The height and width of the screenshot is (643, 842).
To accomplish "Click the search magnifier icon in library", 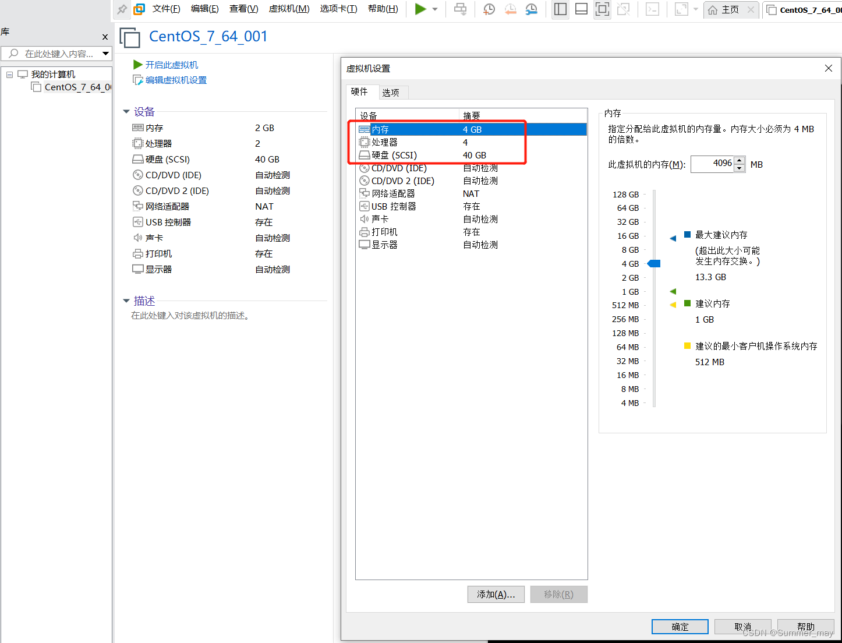I will click(13, 54).
